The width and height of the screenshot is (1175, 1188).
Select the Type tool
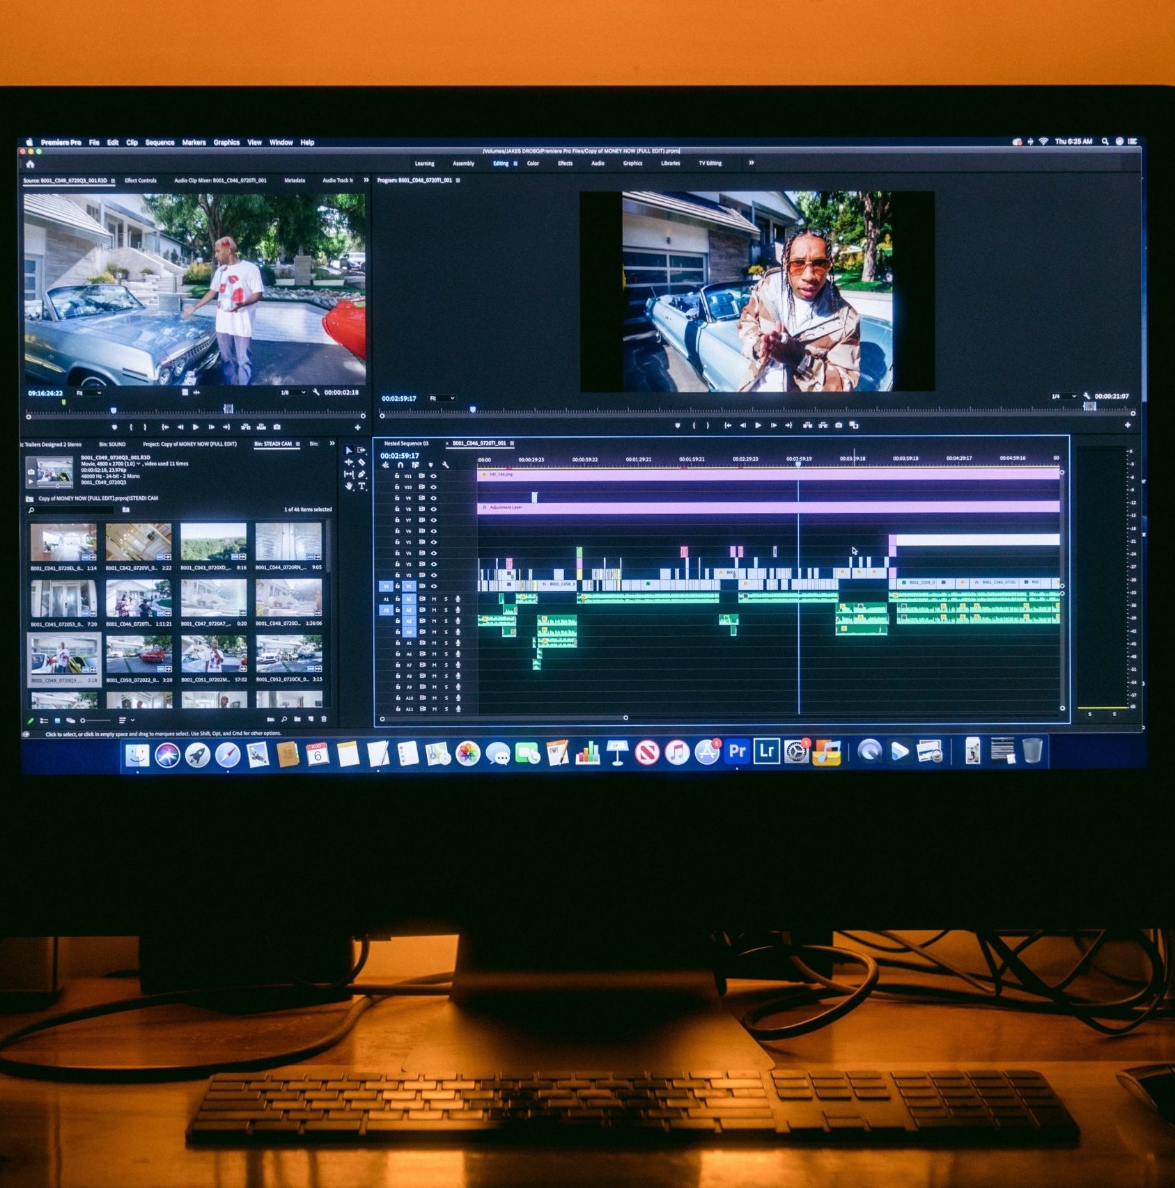click(x=362, y=486)
